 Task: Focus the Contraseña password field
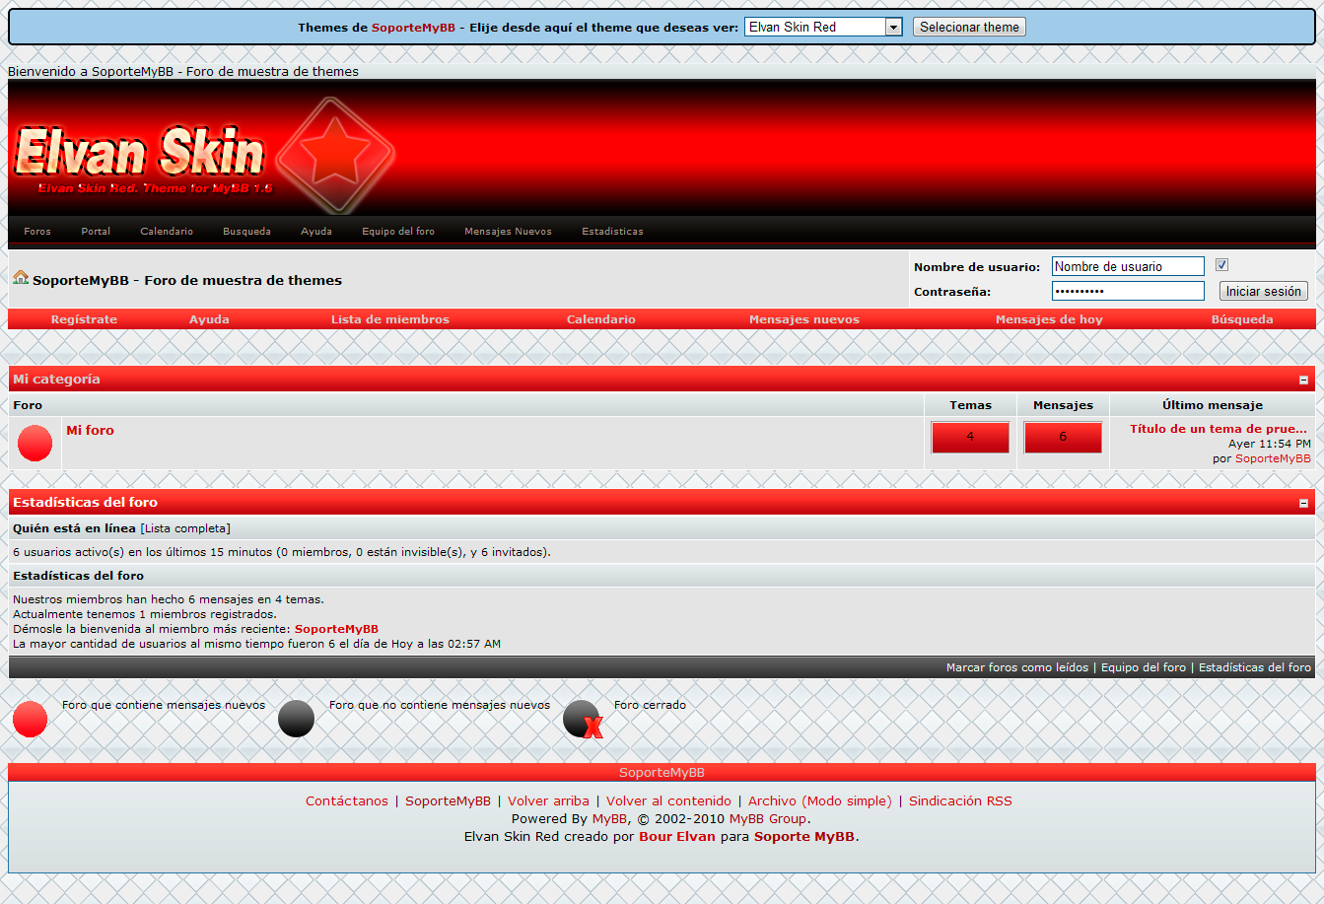pos(1128,291)
